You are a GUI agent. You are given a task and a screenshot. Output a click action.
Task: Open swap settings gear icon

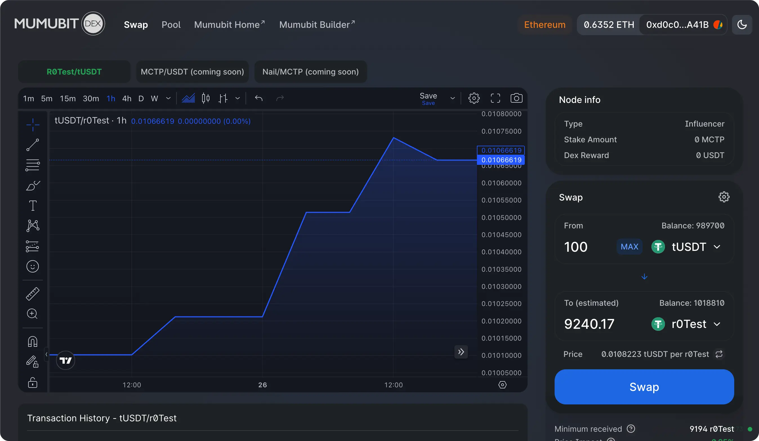coord(724,197)
